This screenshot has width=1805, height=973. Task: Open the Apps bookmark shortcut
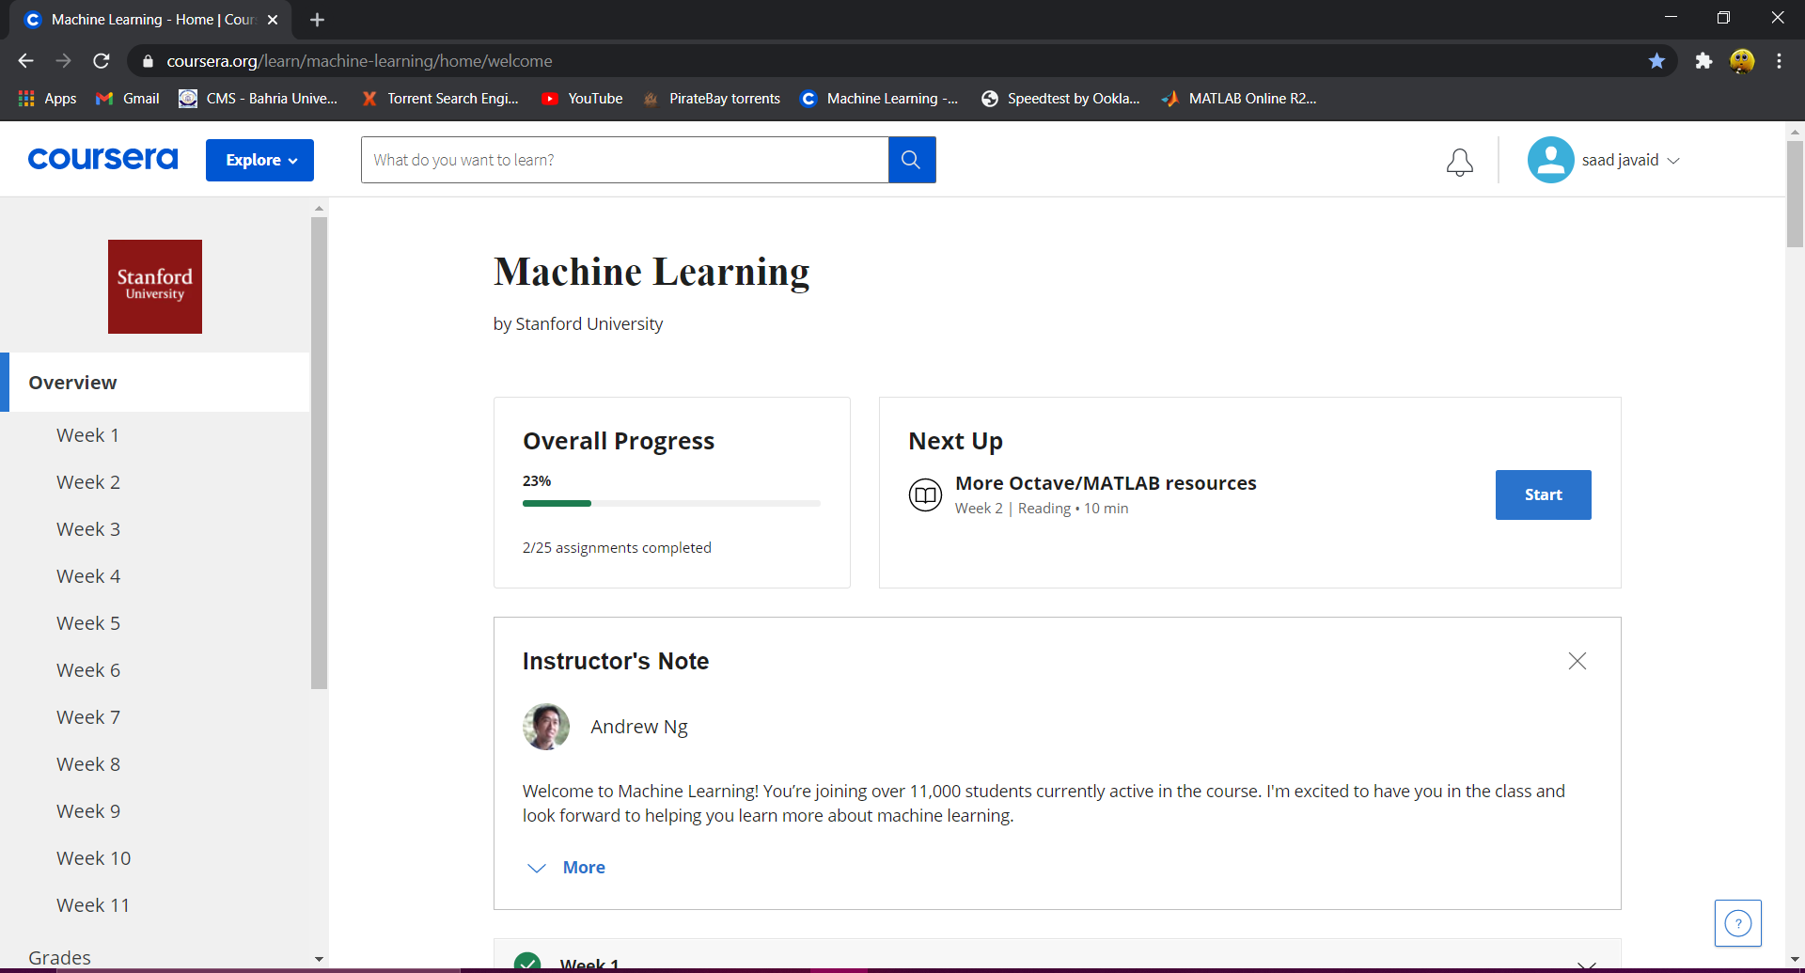[47, 99]
